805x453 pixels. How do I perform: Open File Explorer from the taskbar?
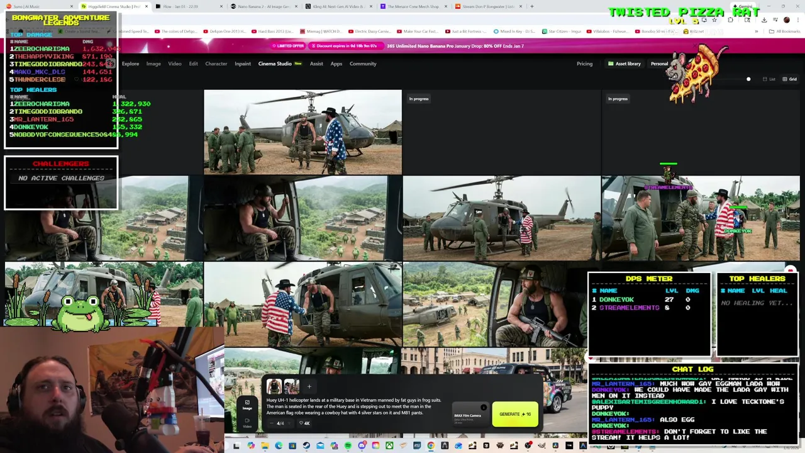[x=265, y=446]
